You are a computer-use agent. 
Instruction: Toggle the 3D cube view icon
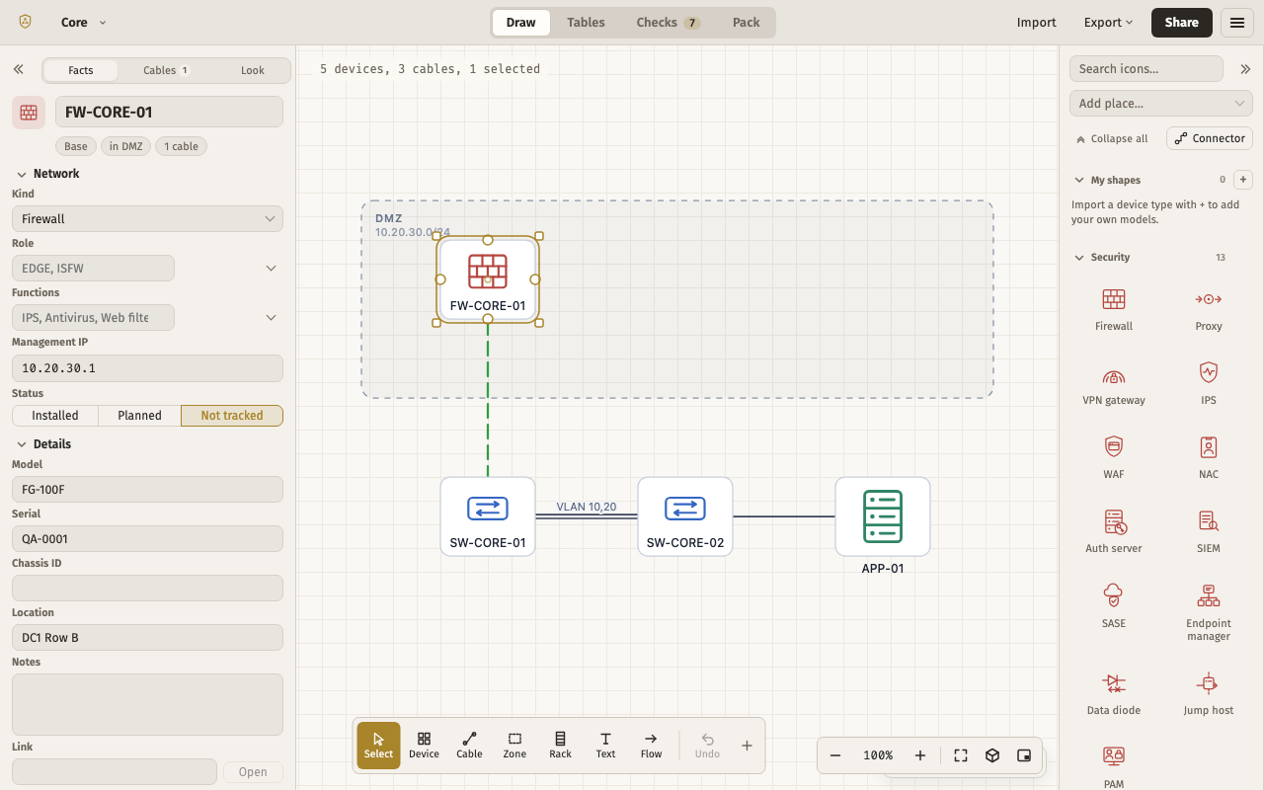992,755
